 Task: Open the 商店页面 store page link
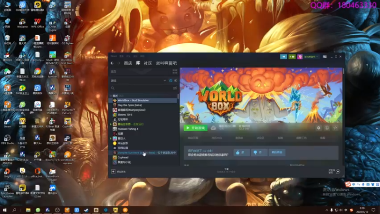193,138
